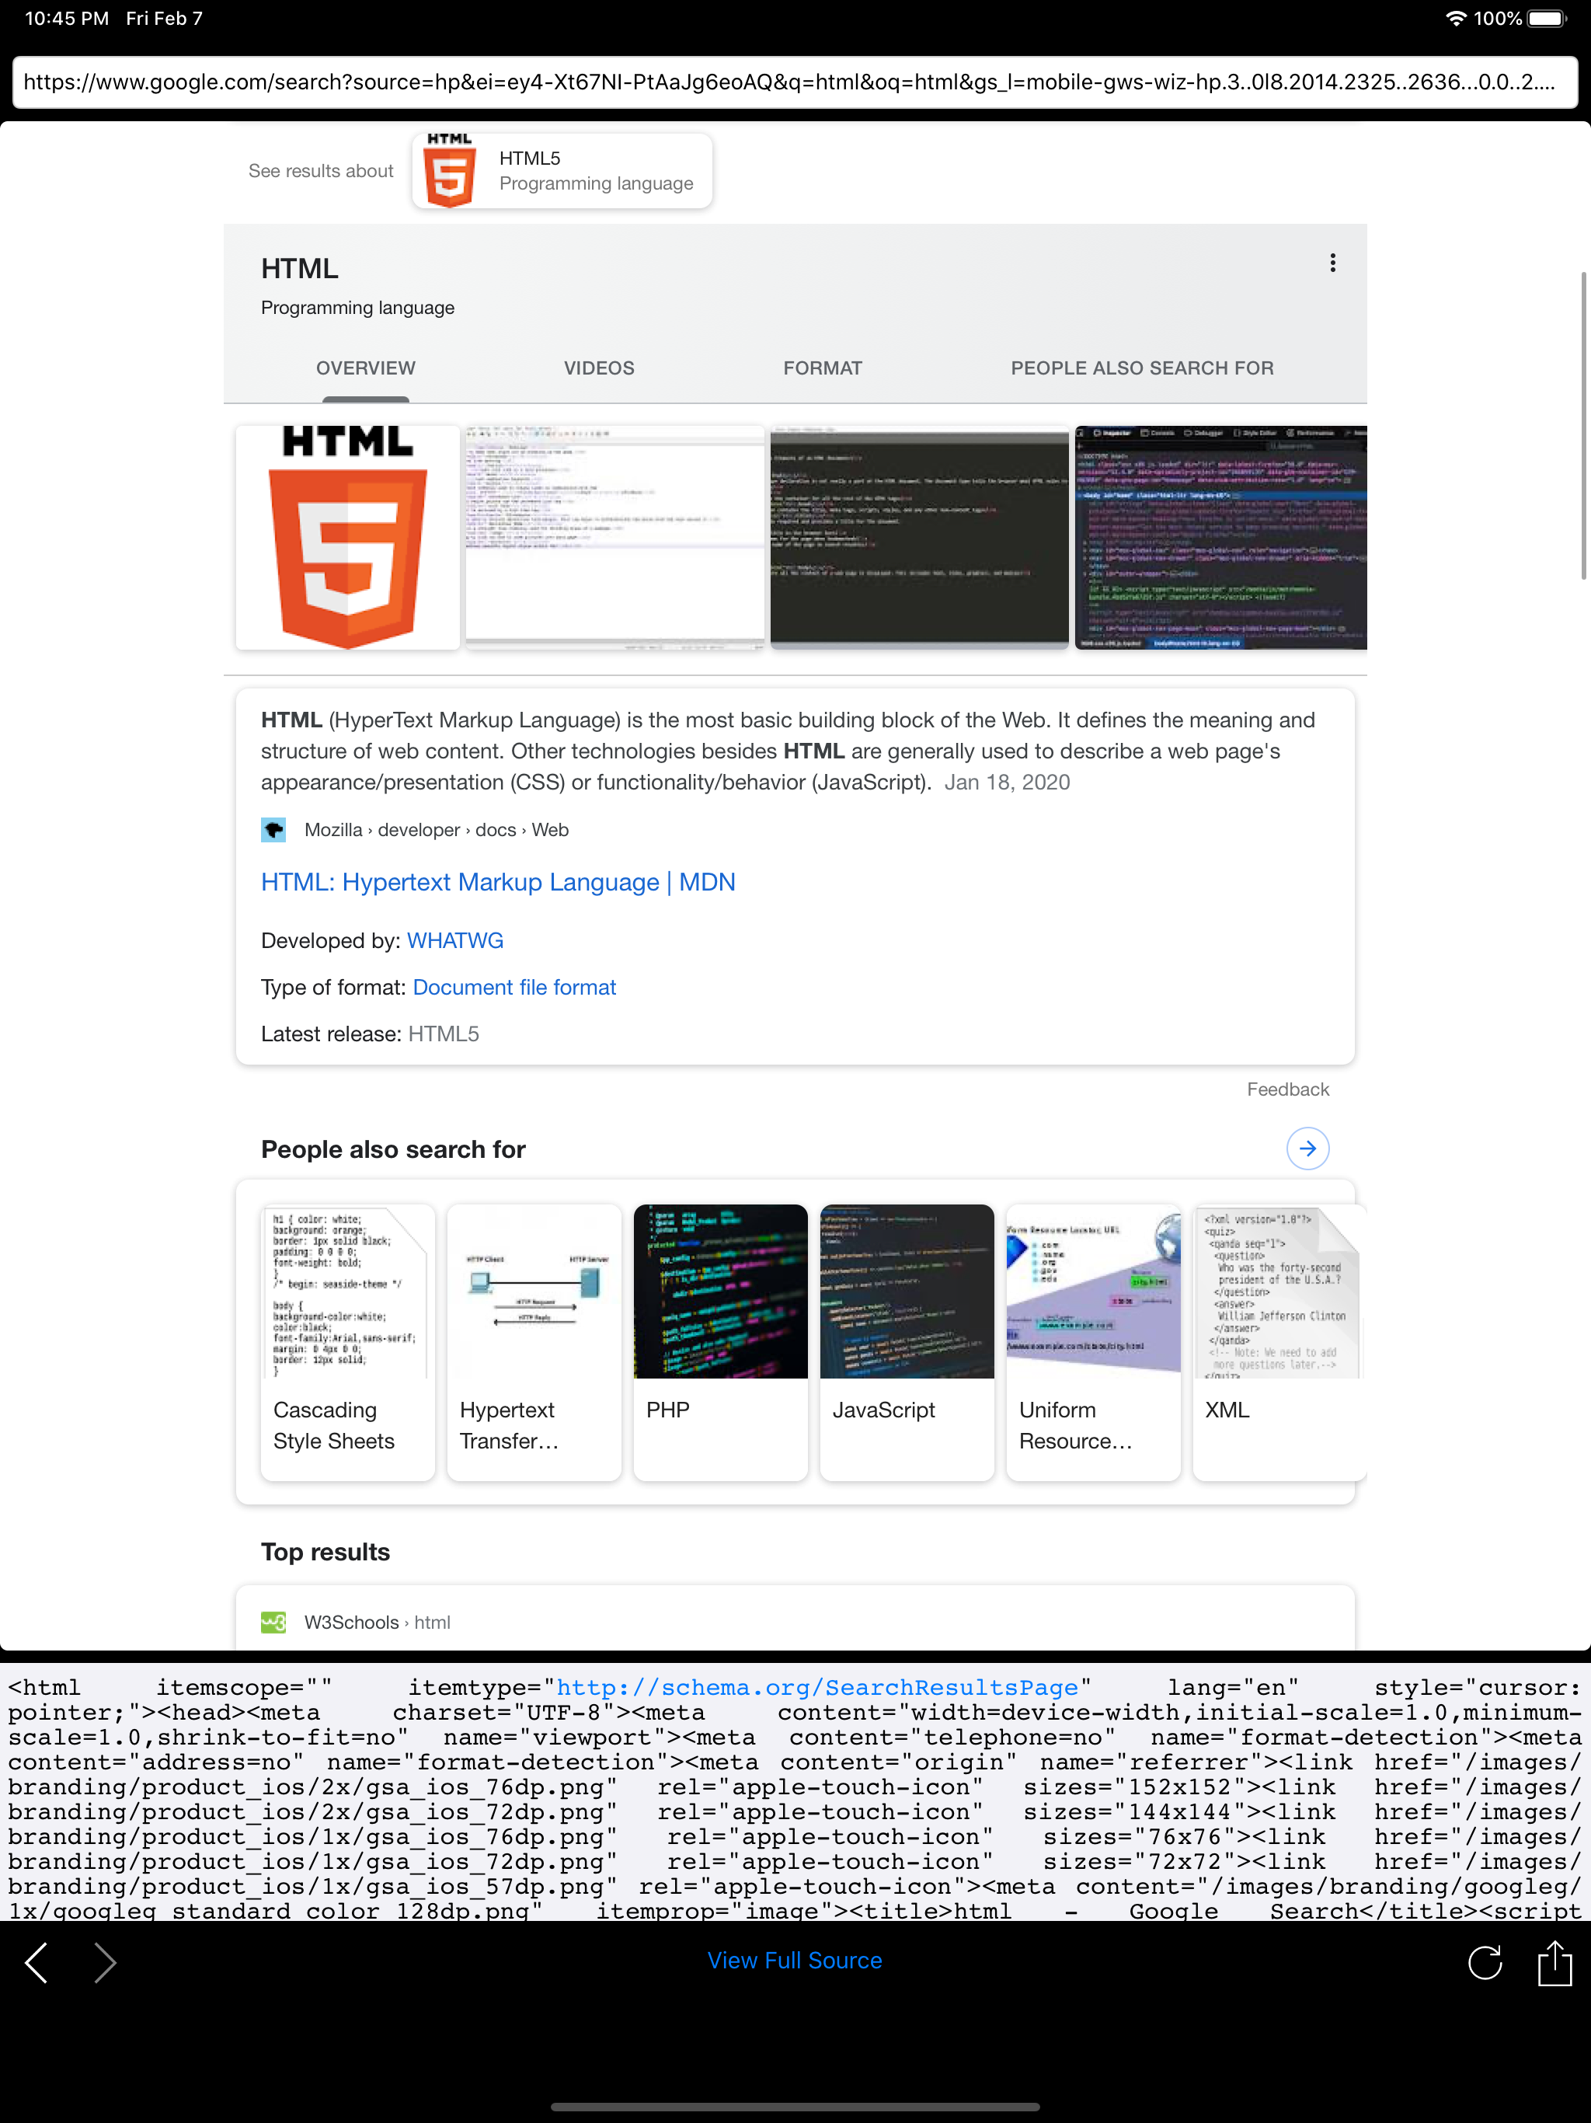This screenshot has height=2123, width=1591.
Task: Open the FORMAT tab
Action: point(823,368)
